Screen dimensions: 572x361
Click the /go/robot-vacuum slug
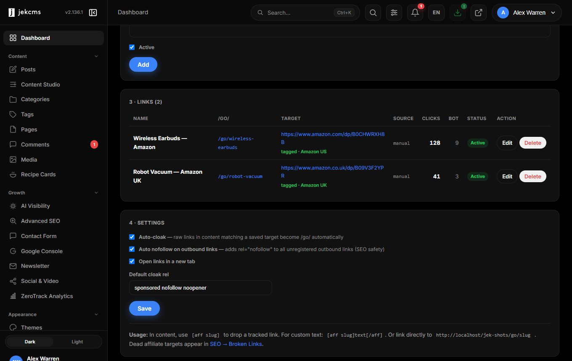pos(240,176)
